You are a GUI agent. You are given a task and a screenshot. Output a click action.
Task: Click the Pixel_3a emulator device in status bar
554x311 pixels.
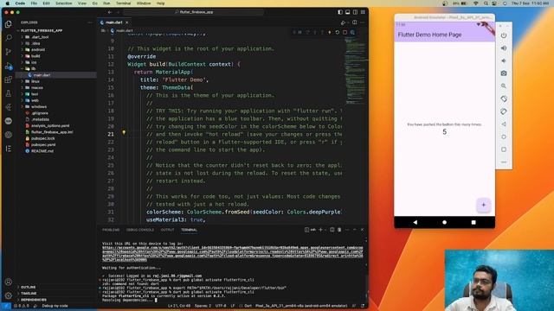pyautogui.click(x=301, y=306)
